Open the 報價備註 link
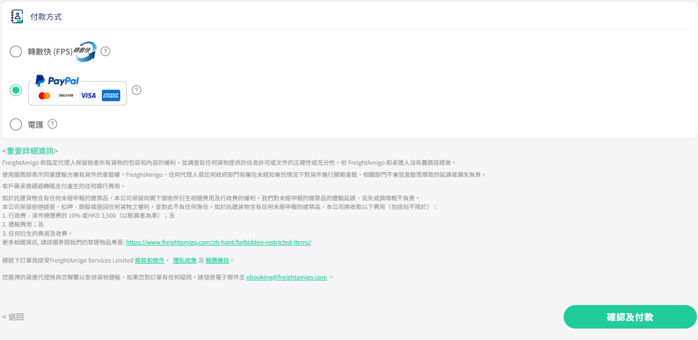The image size is (698, 340). tap(218, 260)
